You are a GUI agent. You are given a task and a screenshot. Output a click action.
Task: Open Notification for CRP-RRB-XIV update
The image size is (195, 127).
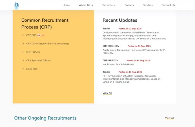[118, 64]
